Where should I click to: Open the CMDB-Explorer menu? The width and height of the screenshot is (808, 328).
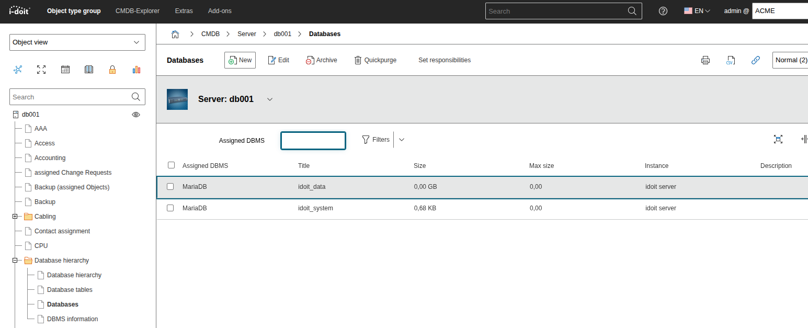(138, 11)
